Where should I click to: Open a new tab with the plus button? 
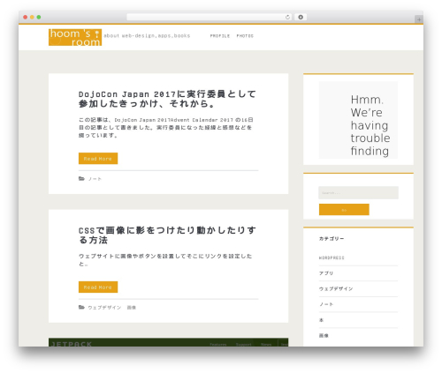[x=419, y=19]
